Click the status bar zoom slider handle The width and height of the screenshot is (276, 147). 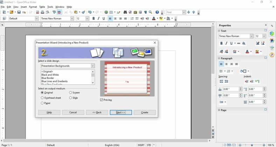tap(252, 145)
